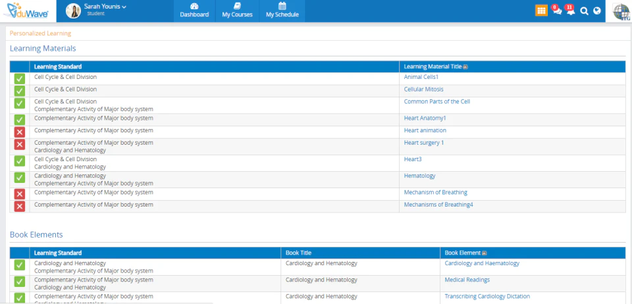Click the ITG globe logo

621,11
